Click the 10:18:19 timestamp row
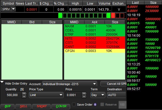 144,15
